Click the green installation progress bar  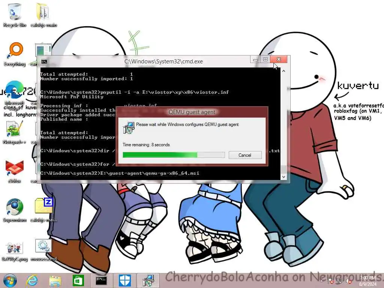coord(174,155)
